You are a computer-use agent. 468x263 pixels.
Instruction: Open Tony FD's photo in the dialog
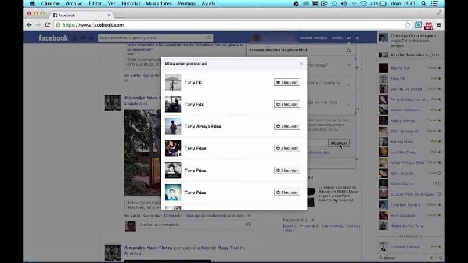(x=173, y=82)
